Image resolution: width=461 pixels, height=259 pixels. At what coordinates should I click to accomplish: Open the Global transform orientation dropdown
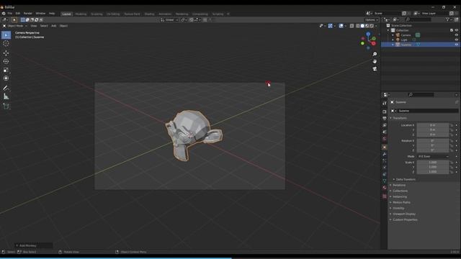pos(170,20)
